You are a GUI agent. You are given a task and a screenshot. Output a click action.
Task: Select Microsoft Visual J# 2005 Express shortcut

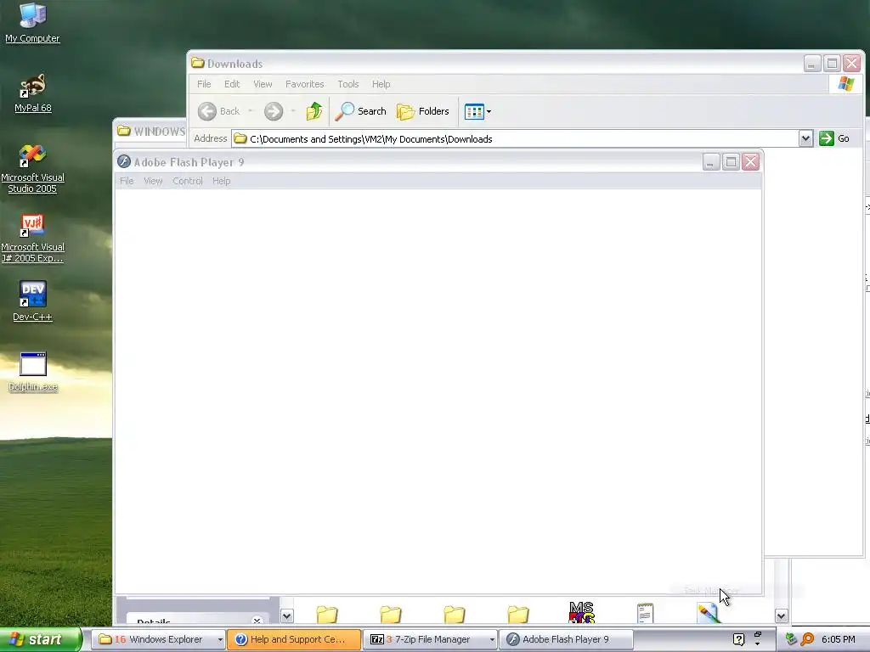click(x=32, y=239)
